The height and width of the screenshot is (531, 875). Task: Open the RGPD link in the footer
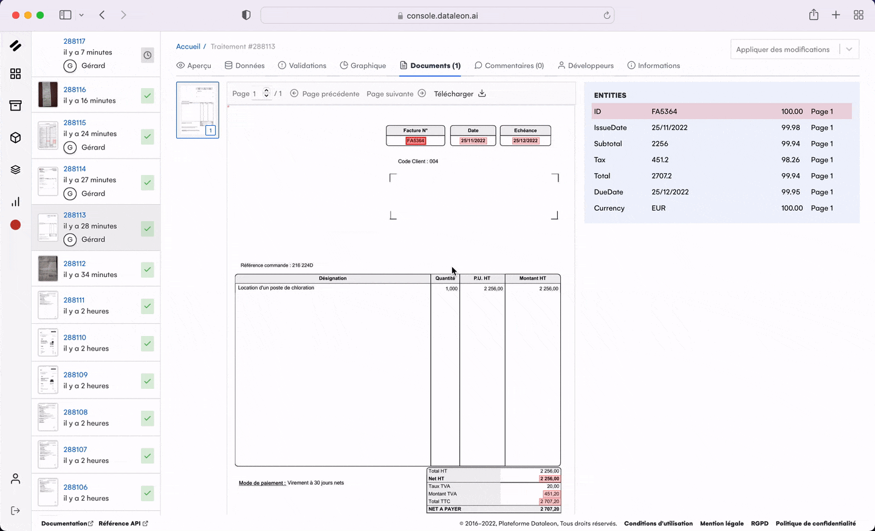pyautogui.click(x=760, y=523)
